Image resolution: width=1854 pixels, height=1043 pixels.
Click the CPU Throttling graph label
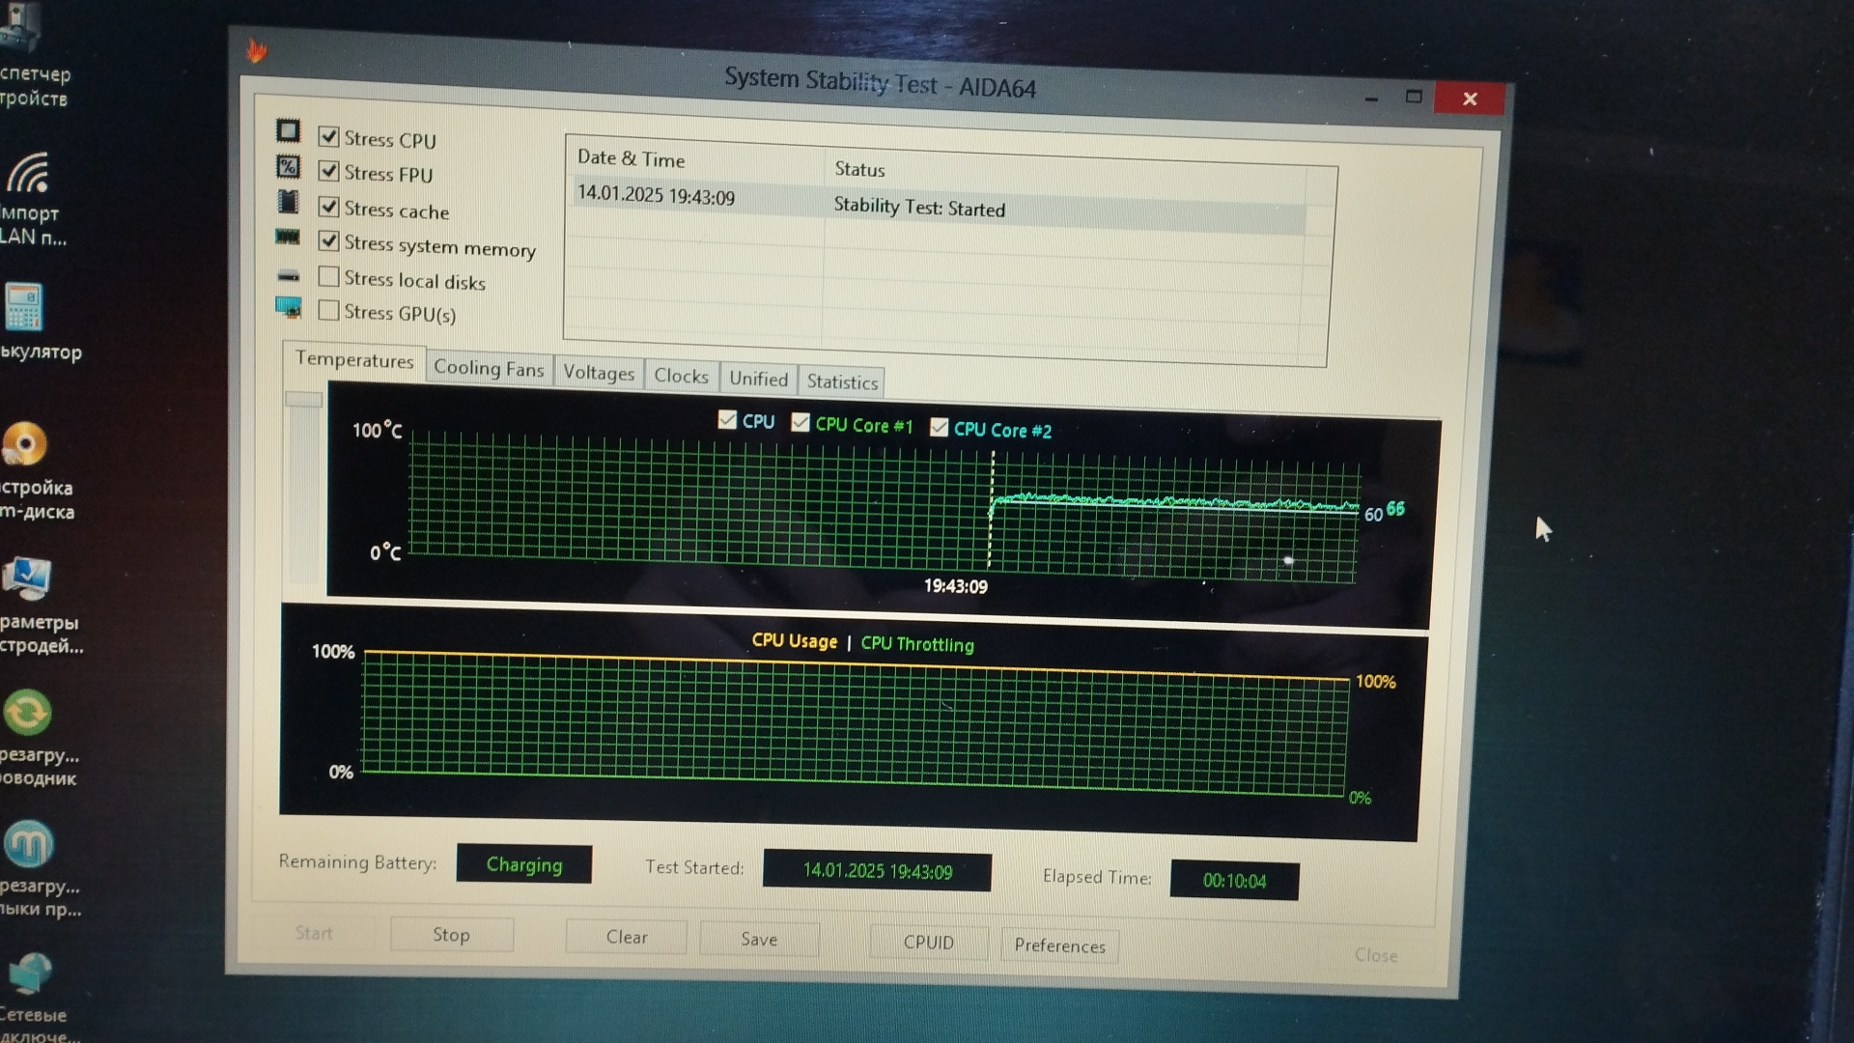pyautogui.click(x=917, y=644)
